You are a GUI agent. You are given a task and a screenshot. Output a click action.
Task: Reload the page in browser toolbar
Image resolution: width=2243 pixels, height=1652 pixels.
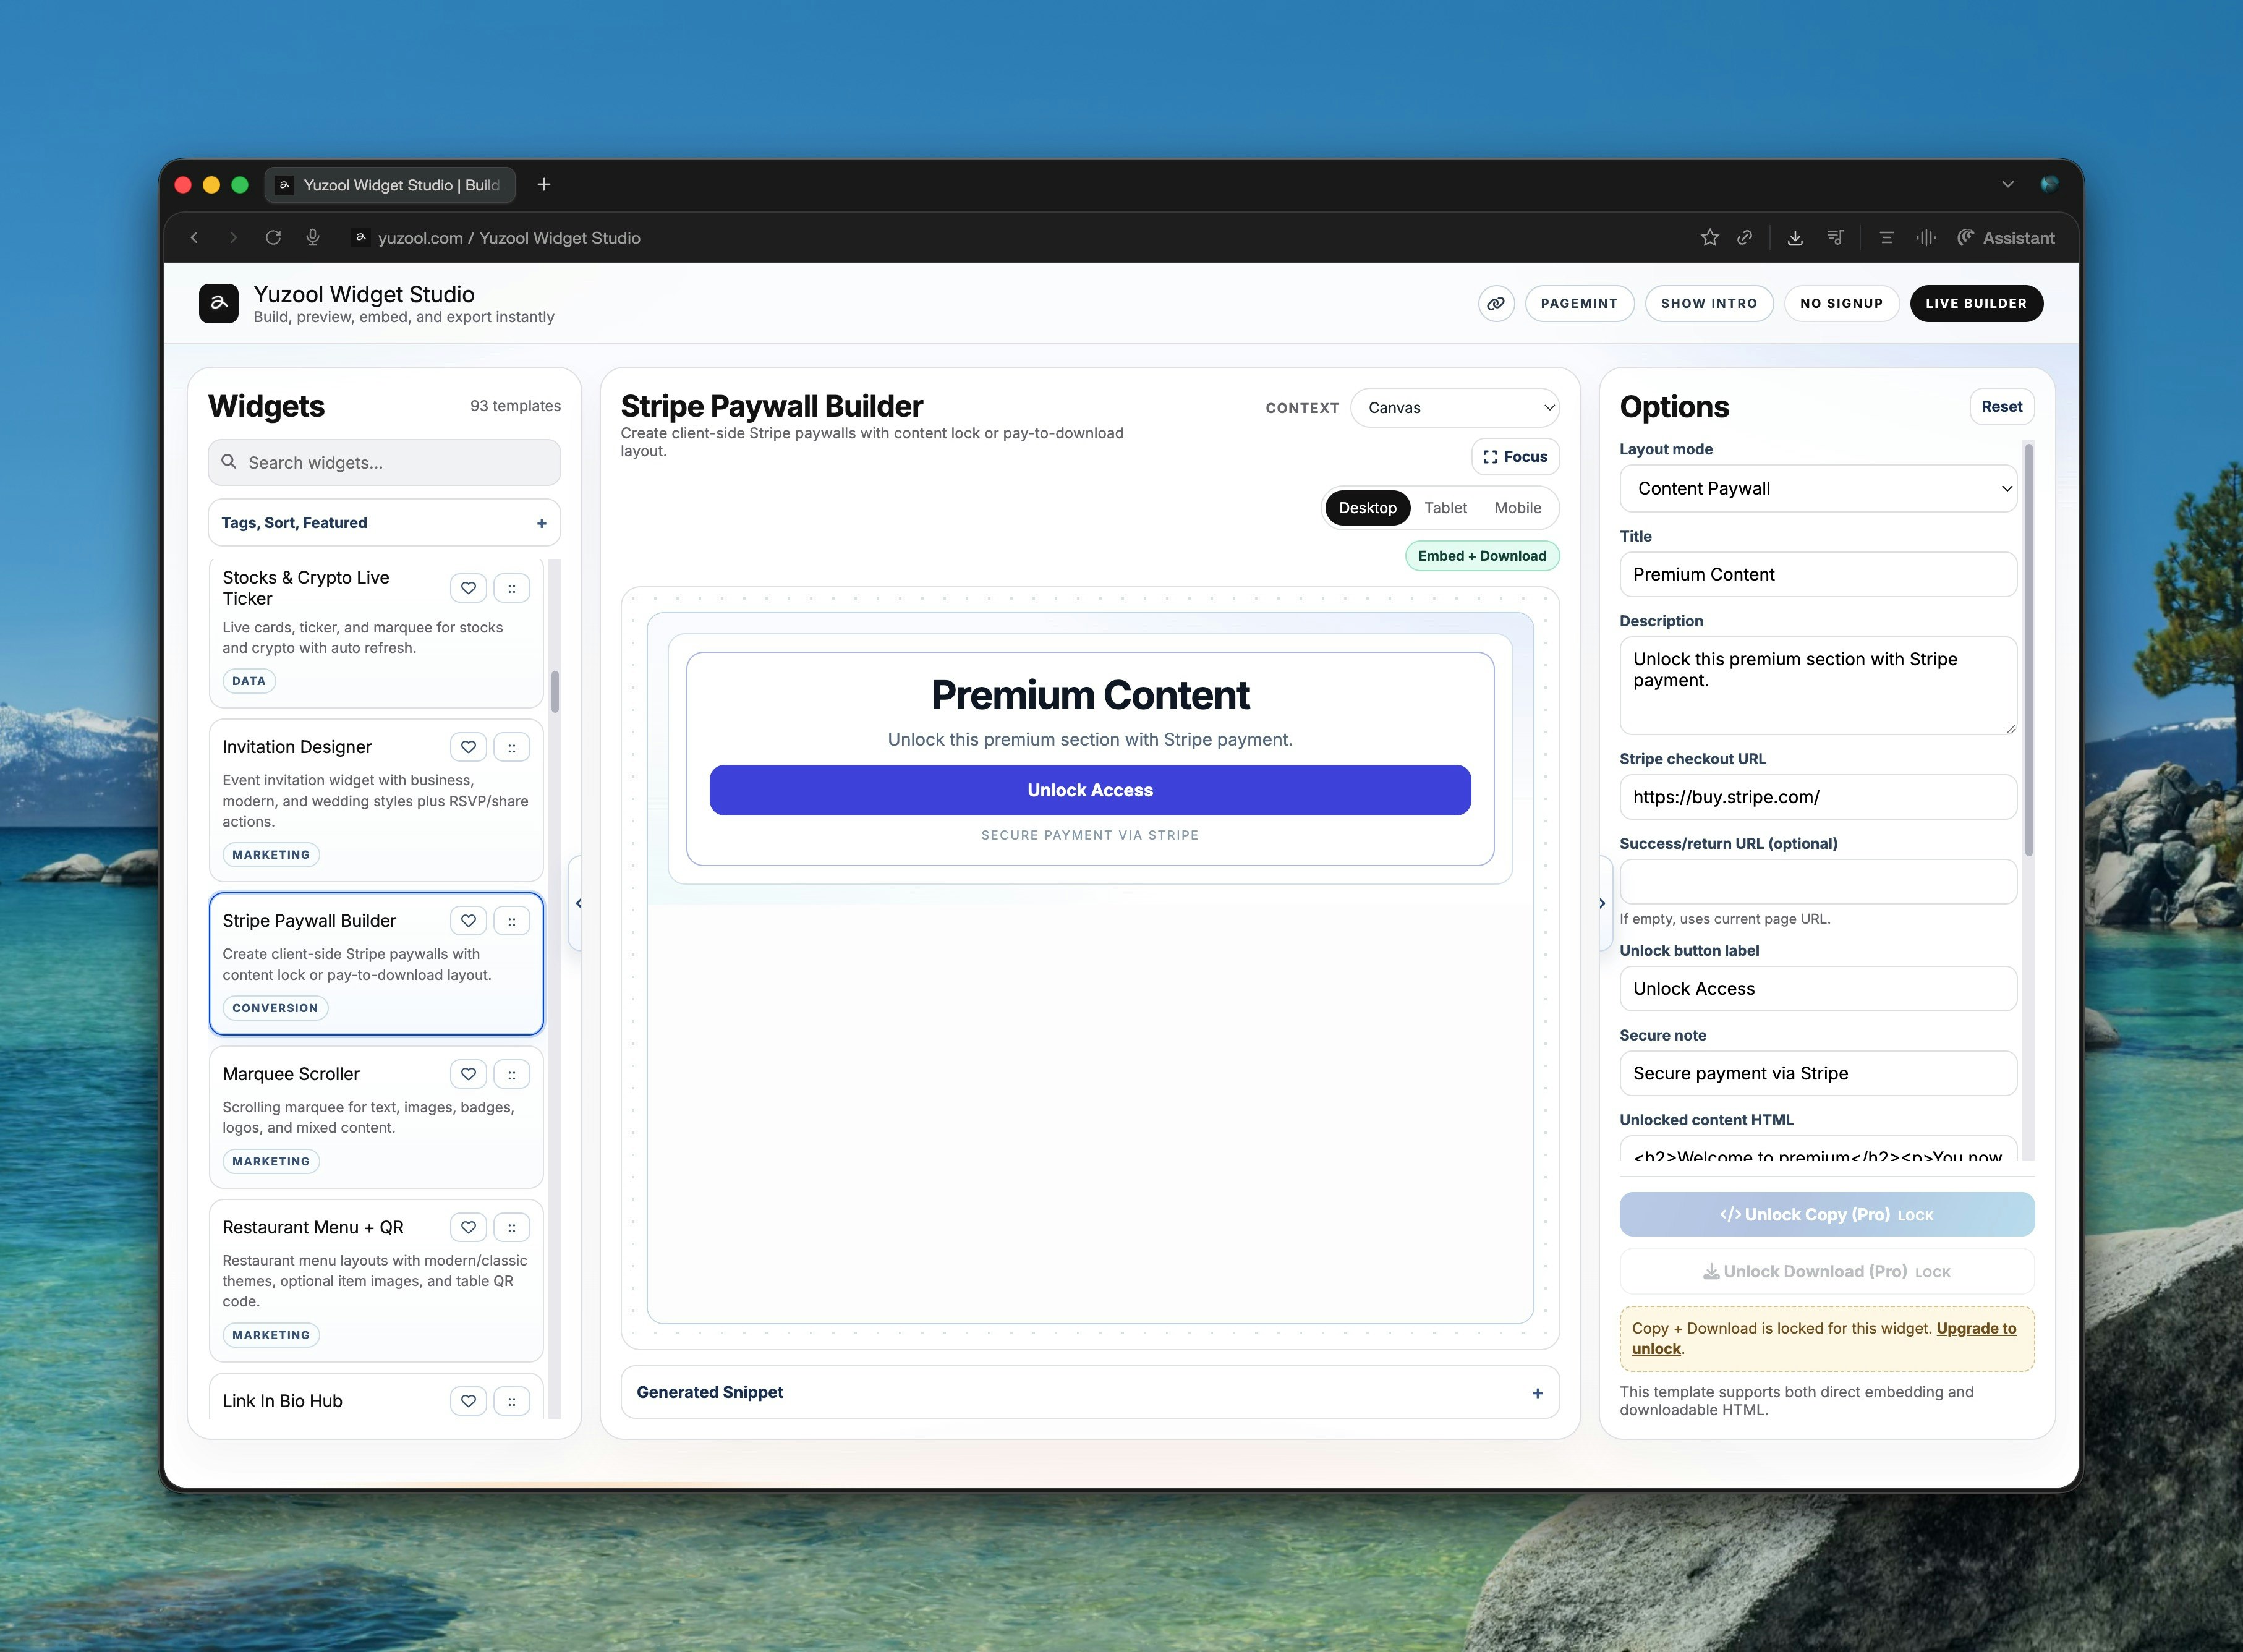click(273, 238)
